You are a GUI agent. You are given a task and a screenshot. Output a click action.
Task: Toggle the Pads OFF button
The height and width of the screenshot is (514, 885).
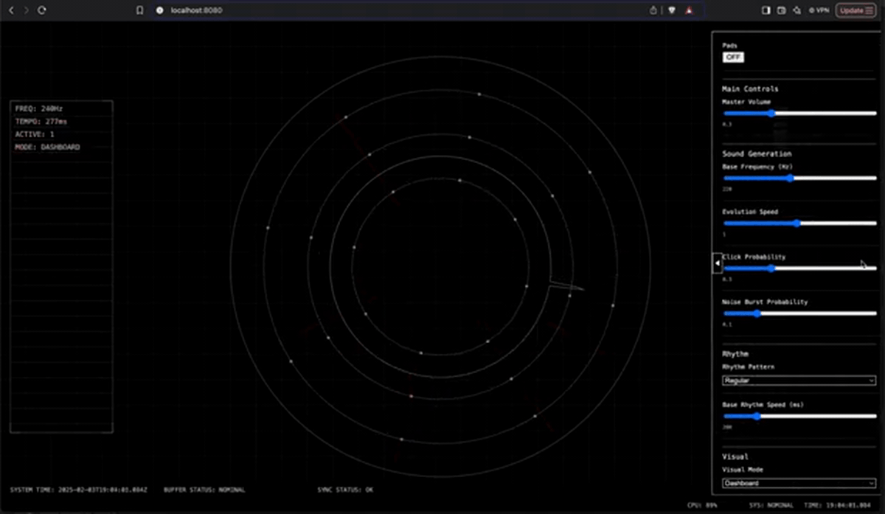[x=733, y=57]
